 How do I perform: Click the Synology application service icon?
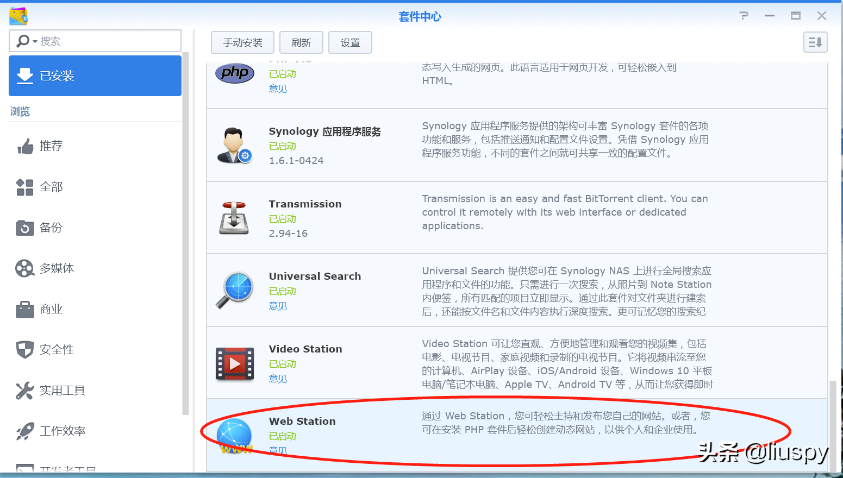(x=234, y=146)
